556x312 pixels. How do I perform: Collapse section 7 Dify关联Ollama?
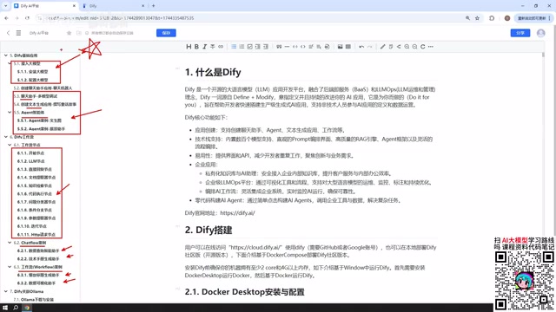point(6,291)
